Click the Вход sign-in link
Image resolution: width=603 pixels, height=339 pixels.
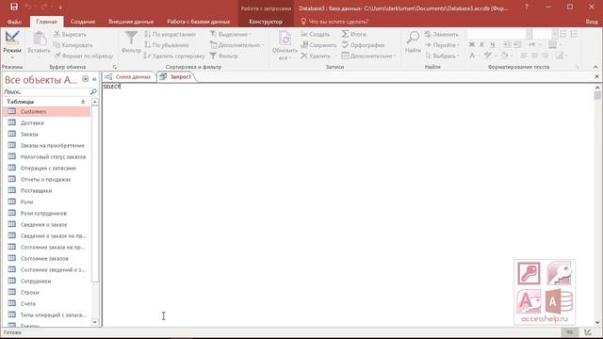pos(592,22)
